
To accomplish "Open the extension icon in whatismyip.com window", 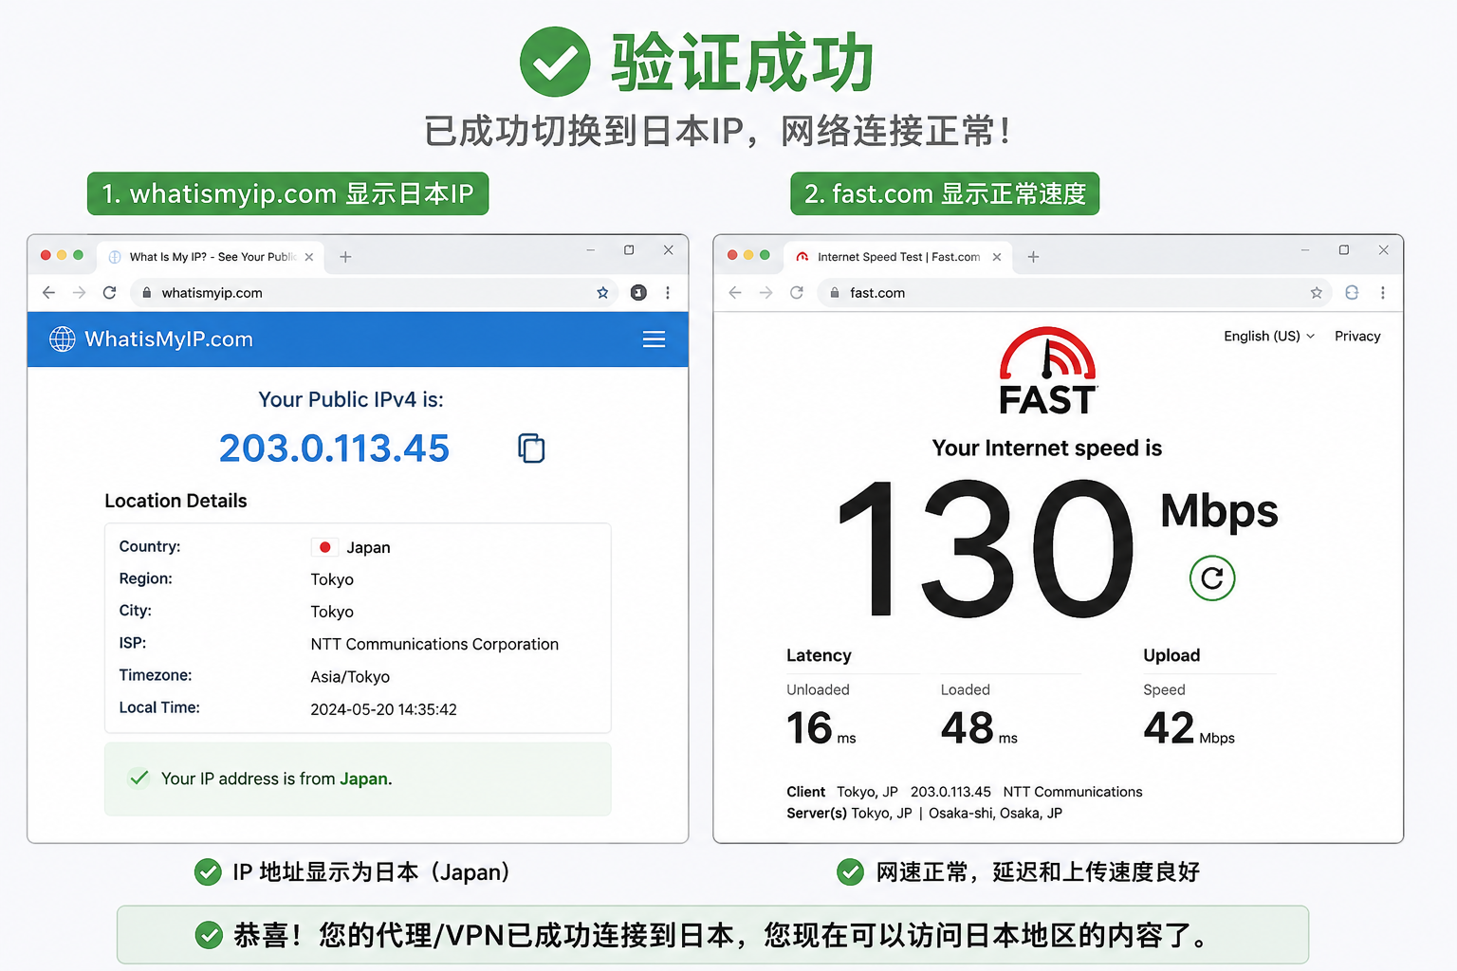I will pyautogui.click(x=638, y=293).
